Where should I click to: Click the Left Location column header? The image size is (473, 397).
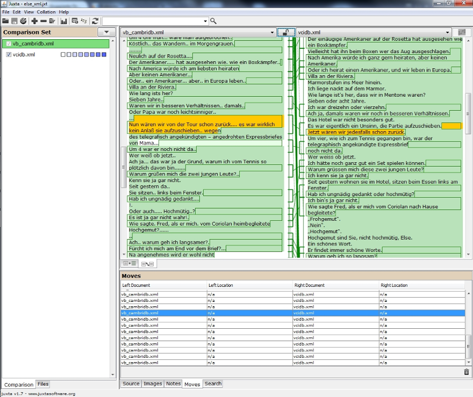click(x=249, y=285)
